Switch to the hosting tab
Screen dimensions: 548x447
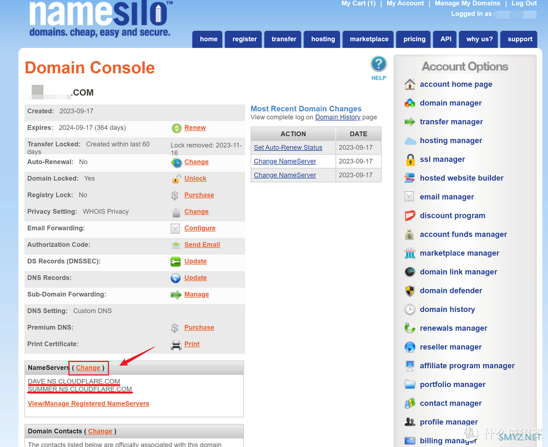pyautogui.click(x=323, y=39)
